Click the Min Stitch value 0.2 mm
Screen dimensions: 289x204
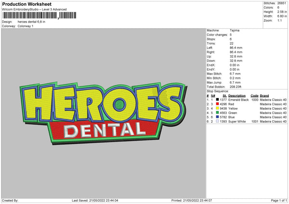235,78
